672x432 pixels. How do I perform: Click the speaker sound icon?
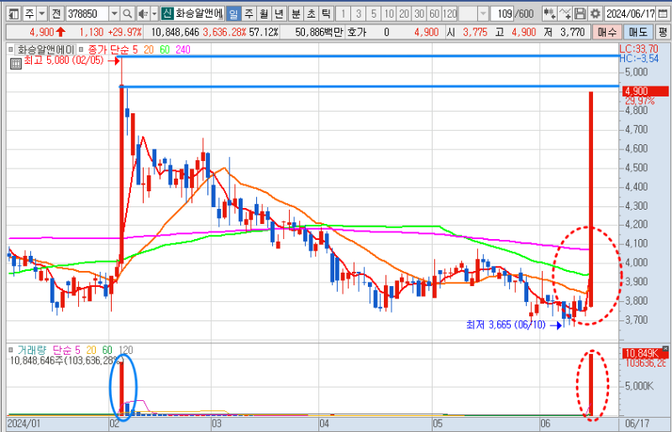pos(143,13)
